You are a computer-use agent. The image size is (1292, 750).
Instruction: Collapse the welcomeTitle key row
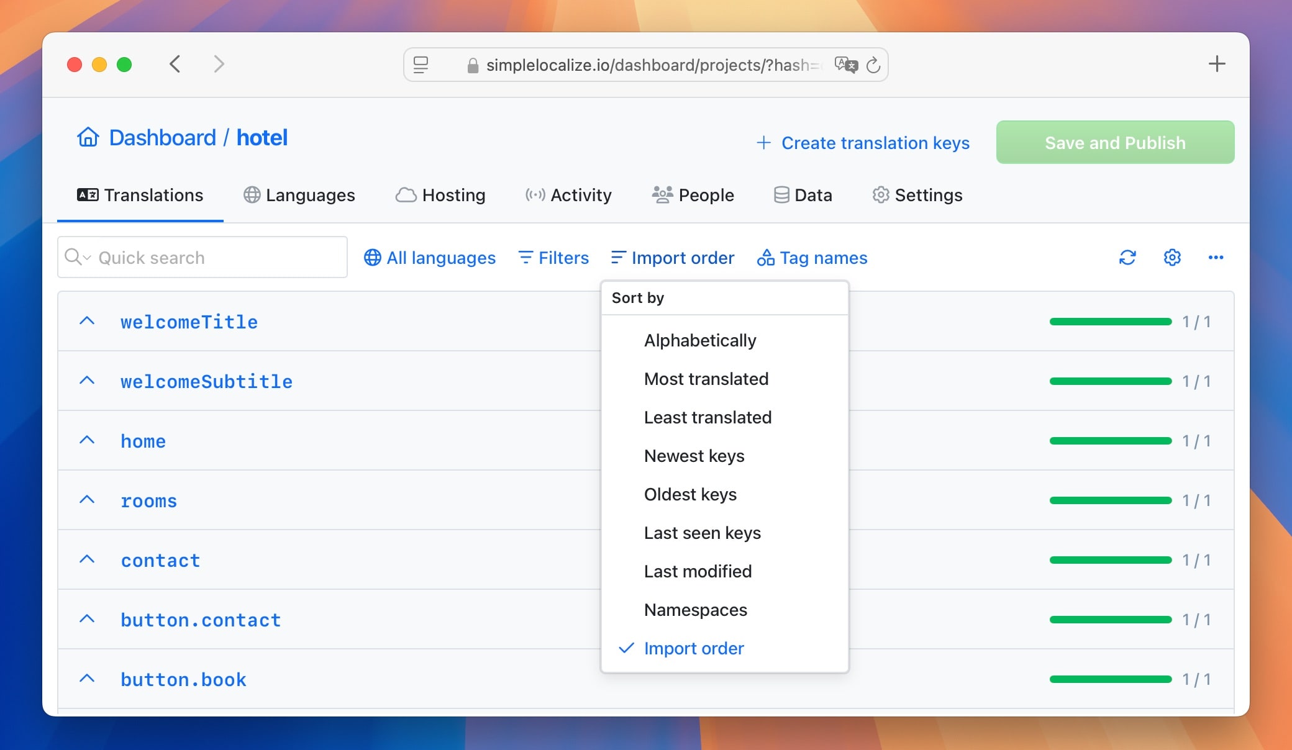87,321
